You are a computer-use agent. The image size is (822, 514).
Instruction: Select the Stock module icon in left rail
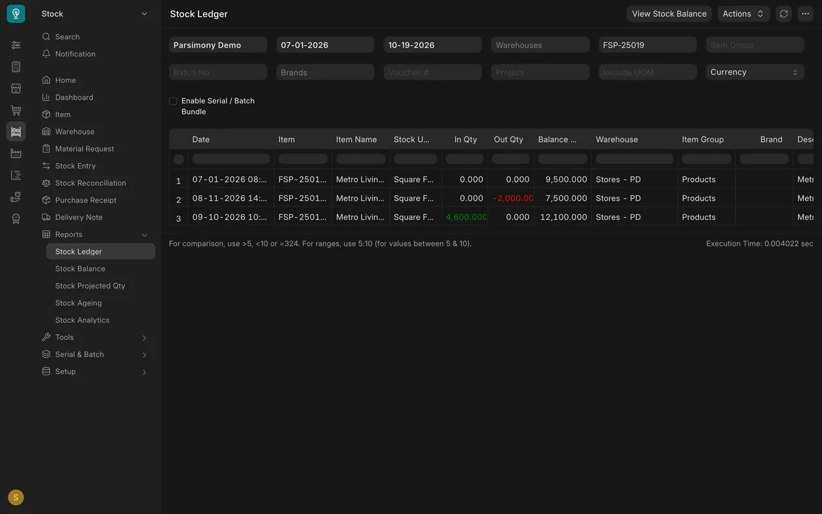pos(16,132)
